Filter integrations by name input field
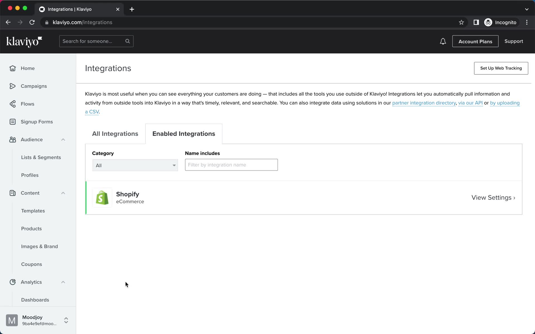The width and height of the screenshot is (535, 334). (231, 165)
